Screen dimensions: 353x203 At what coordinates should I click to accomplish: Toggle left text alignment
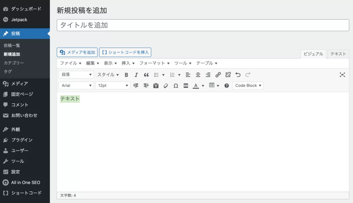(188, 75)
